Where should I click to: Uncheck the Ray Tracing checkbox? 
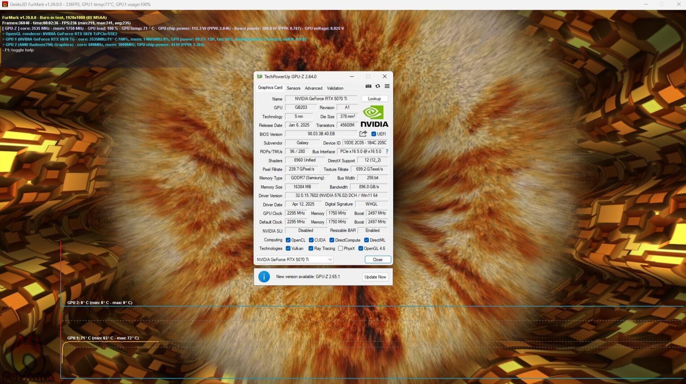311,249
